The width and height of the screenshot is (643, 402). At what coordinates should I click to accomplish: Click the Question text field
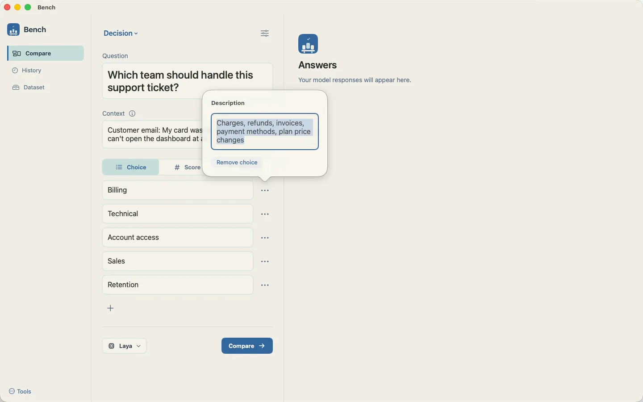click(x=188, y=81)
